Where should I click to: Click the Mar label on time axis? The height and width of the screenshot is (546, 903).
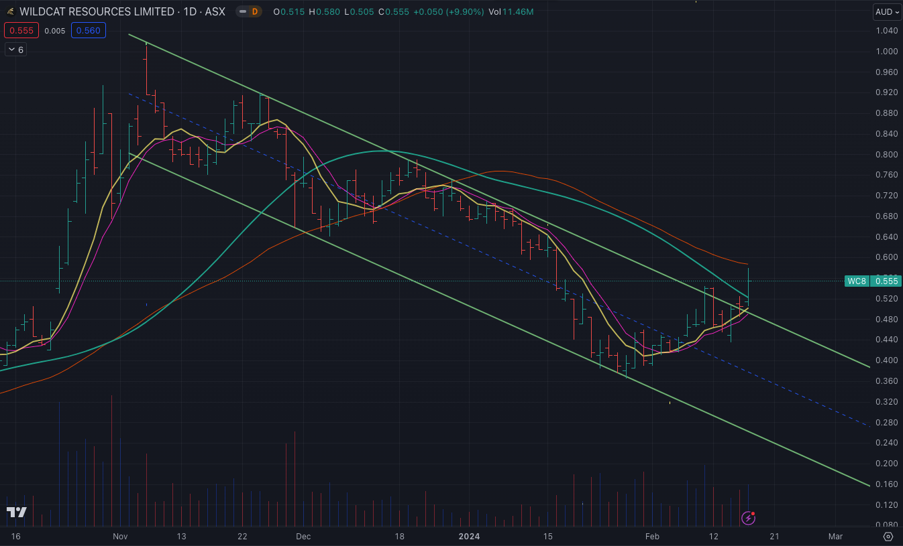835,537
